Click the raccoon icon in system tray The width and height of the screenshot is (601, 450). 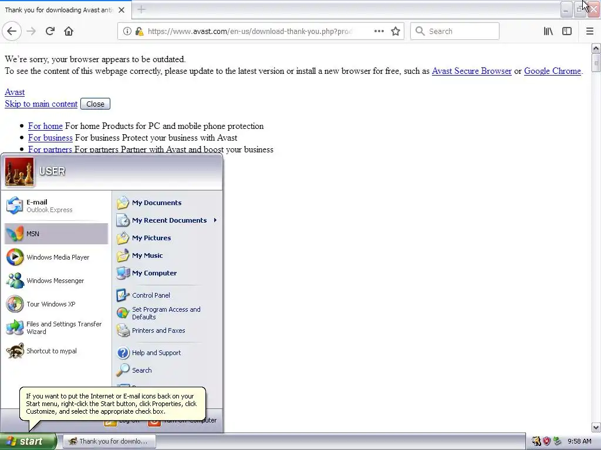point(536,441)
